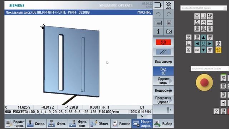Image resolution: width=229 pixels, height=129 pixels.
Task: Click the red simulation stop button
Action: [163, 42]
